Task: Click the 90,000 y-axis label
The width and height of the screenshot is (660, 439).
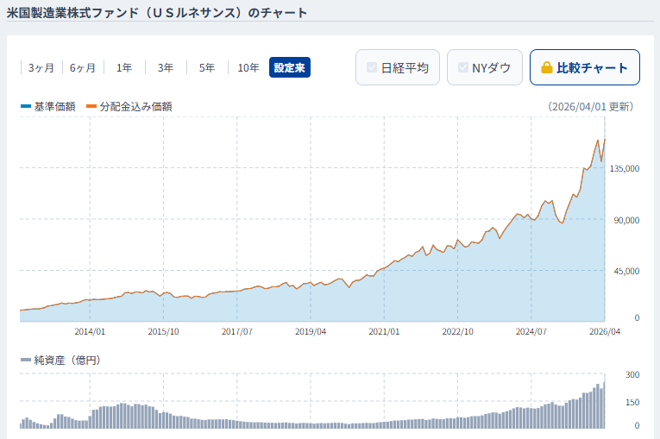Action: (x=626, y=220)
